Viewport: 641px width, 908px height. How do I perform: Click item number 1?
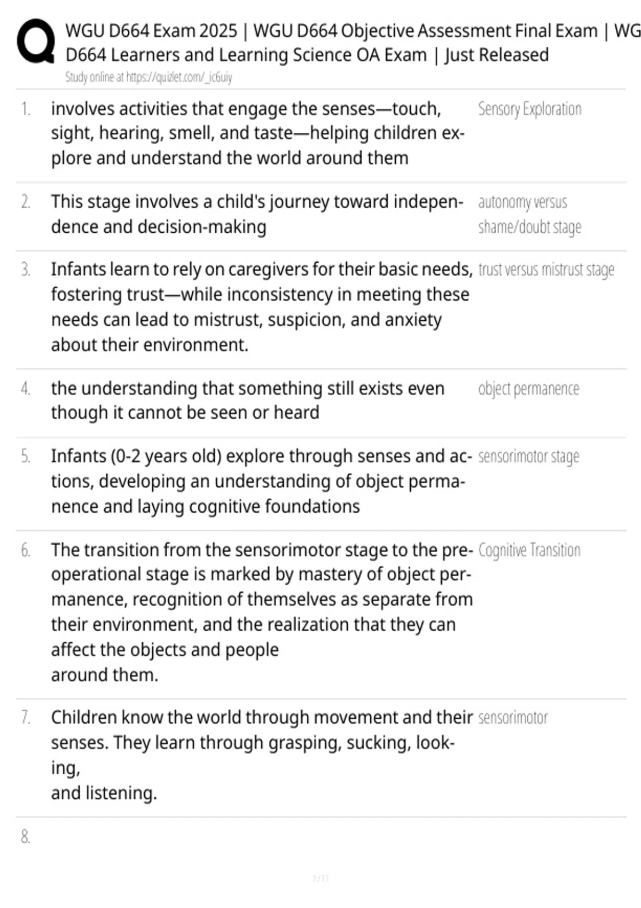[26, 109]
